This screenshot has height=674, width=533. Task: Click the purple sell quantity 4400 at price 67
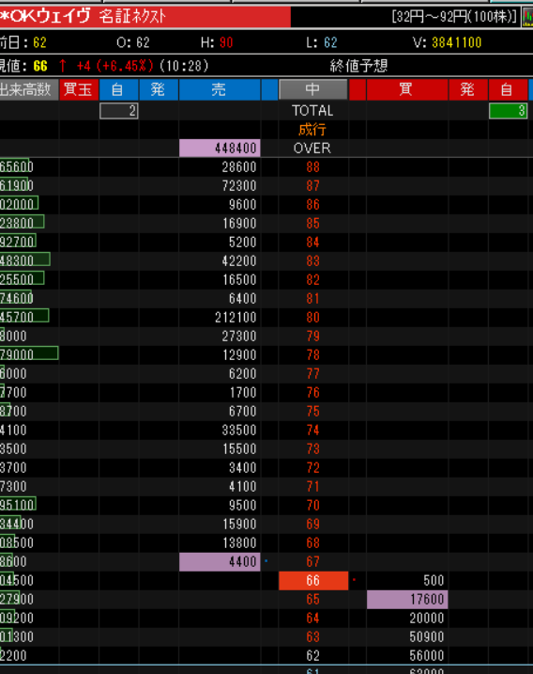(220, 562)
